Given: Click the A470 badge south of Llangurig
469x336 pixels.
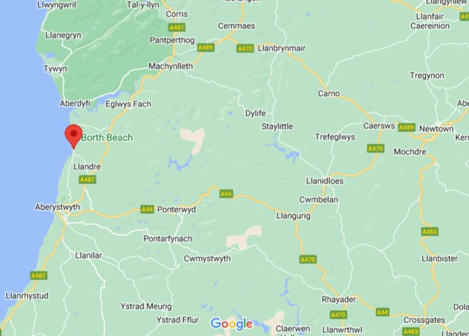Looking at the screenshot, I should click(x=308, y=260).
